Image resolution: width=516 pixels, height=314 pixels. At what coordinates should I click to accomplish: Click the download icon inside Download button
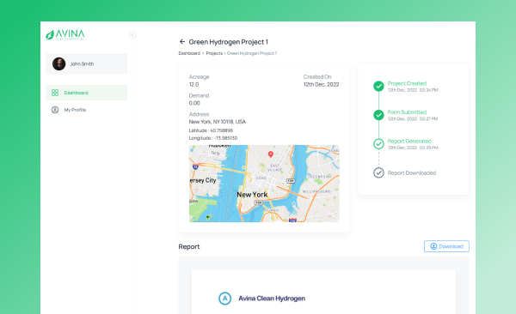(433, 246)
